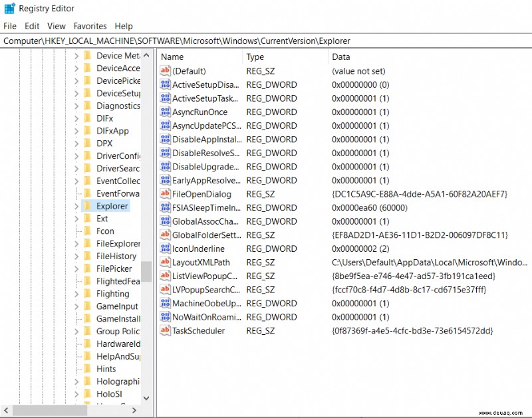Viewport: 532px width, 418px height.
Task: Click the Registry Editor app icon
Action: [x=9, y=8]
